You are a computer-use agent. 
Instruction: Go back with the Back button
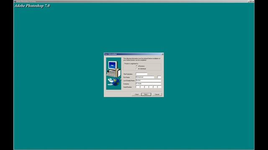point(137,94)
